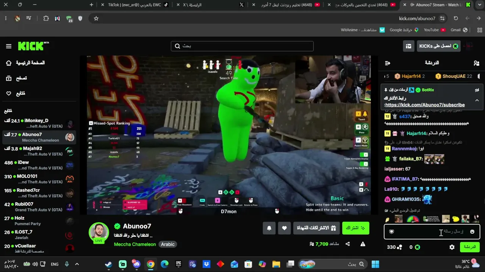Open Discord from the taskbar
This screenshot has width=485, height=272.
[136, 264]
